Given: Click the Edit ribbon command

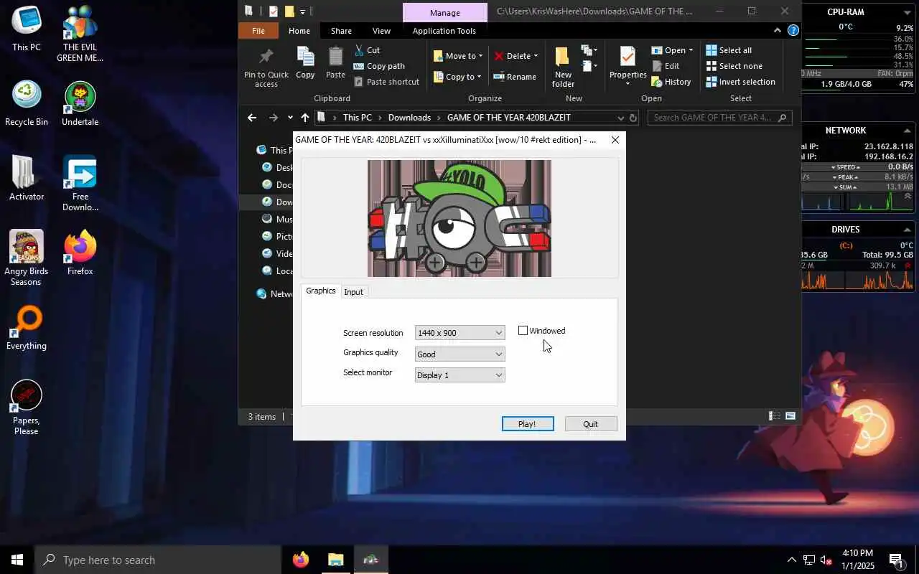Looking at the screenshot, I should point(666,66).
